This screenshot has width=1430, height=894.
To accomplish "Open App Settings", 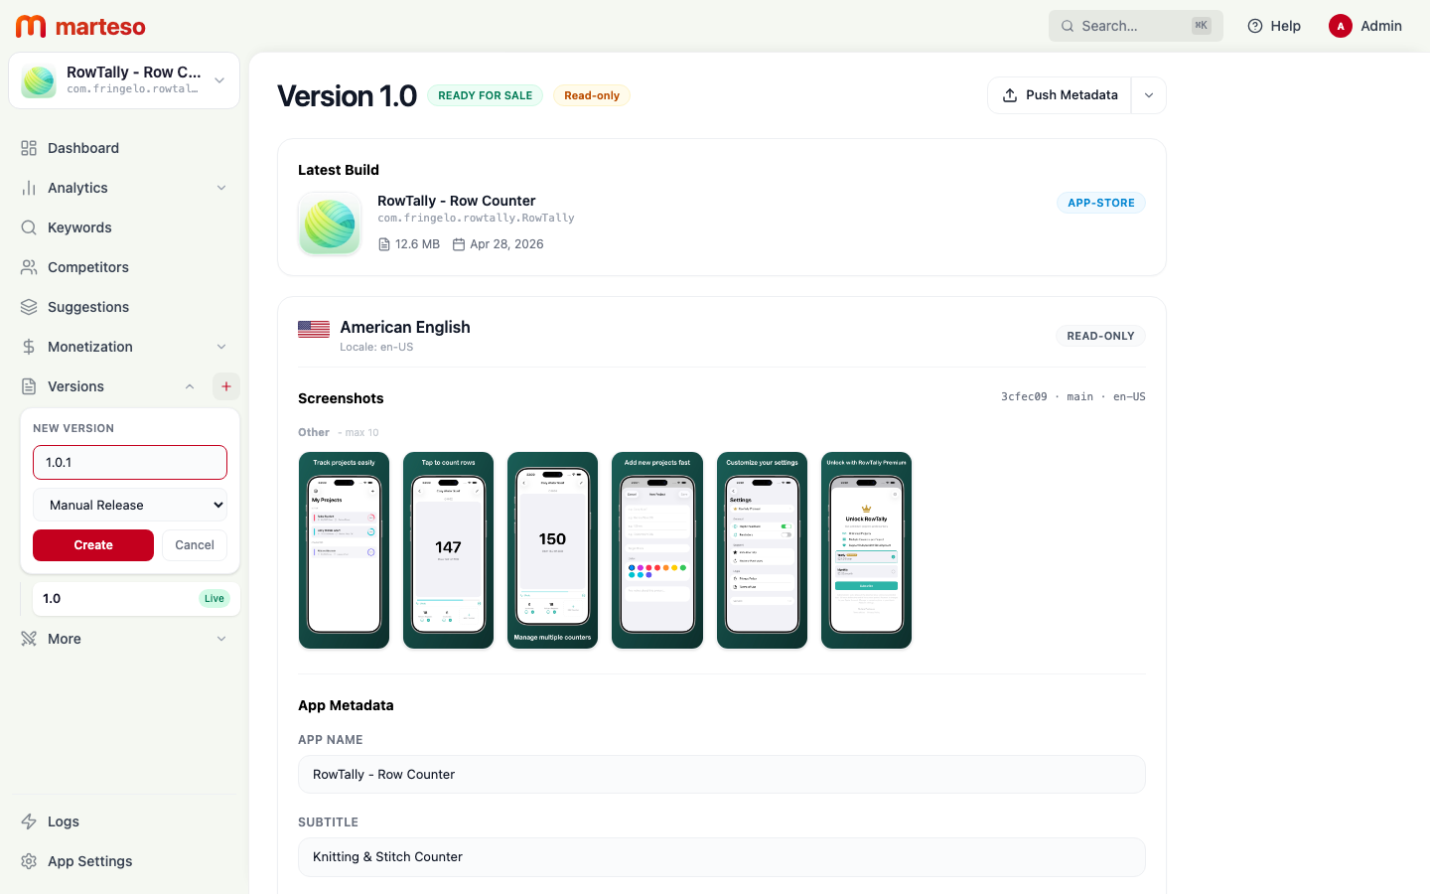I will pyautogui.click(x=124, y=861).
